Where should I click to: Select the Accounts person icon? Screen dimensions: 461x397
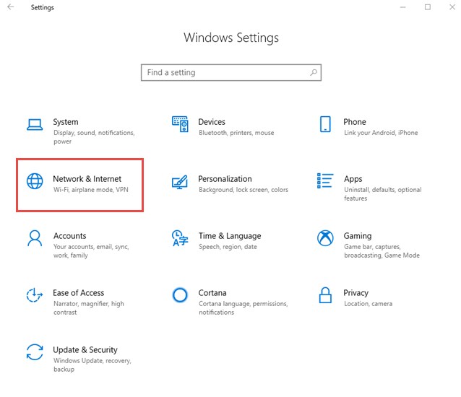point(35,238)
